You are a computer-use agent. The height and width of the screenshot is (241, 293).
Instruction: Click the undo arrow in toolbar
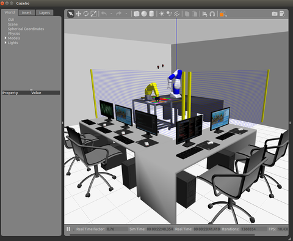tap(104, 13)
